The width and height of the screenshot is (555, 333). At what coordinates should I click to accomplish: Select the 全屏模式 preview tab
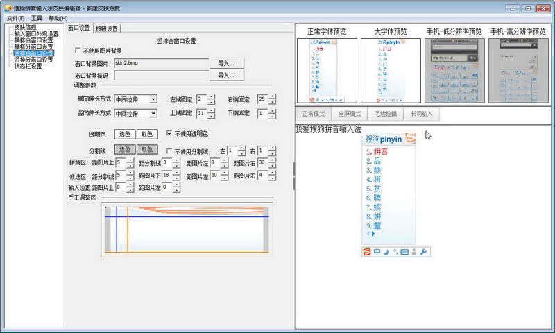pos(350,114)
